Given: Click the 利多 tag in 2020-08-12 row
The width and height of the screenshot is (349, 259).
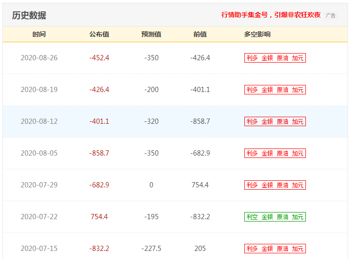Looking at the screenshot, I should [275, 121].
